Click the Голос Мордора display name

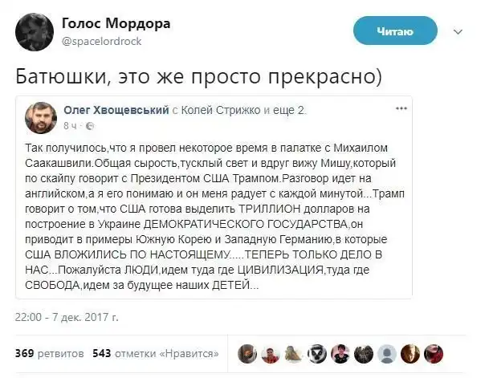[116, 23]
